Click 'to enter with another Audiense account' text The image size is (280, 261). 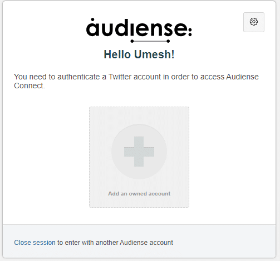[115, 243]
